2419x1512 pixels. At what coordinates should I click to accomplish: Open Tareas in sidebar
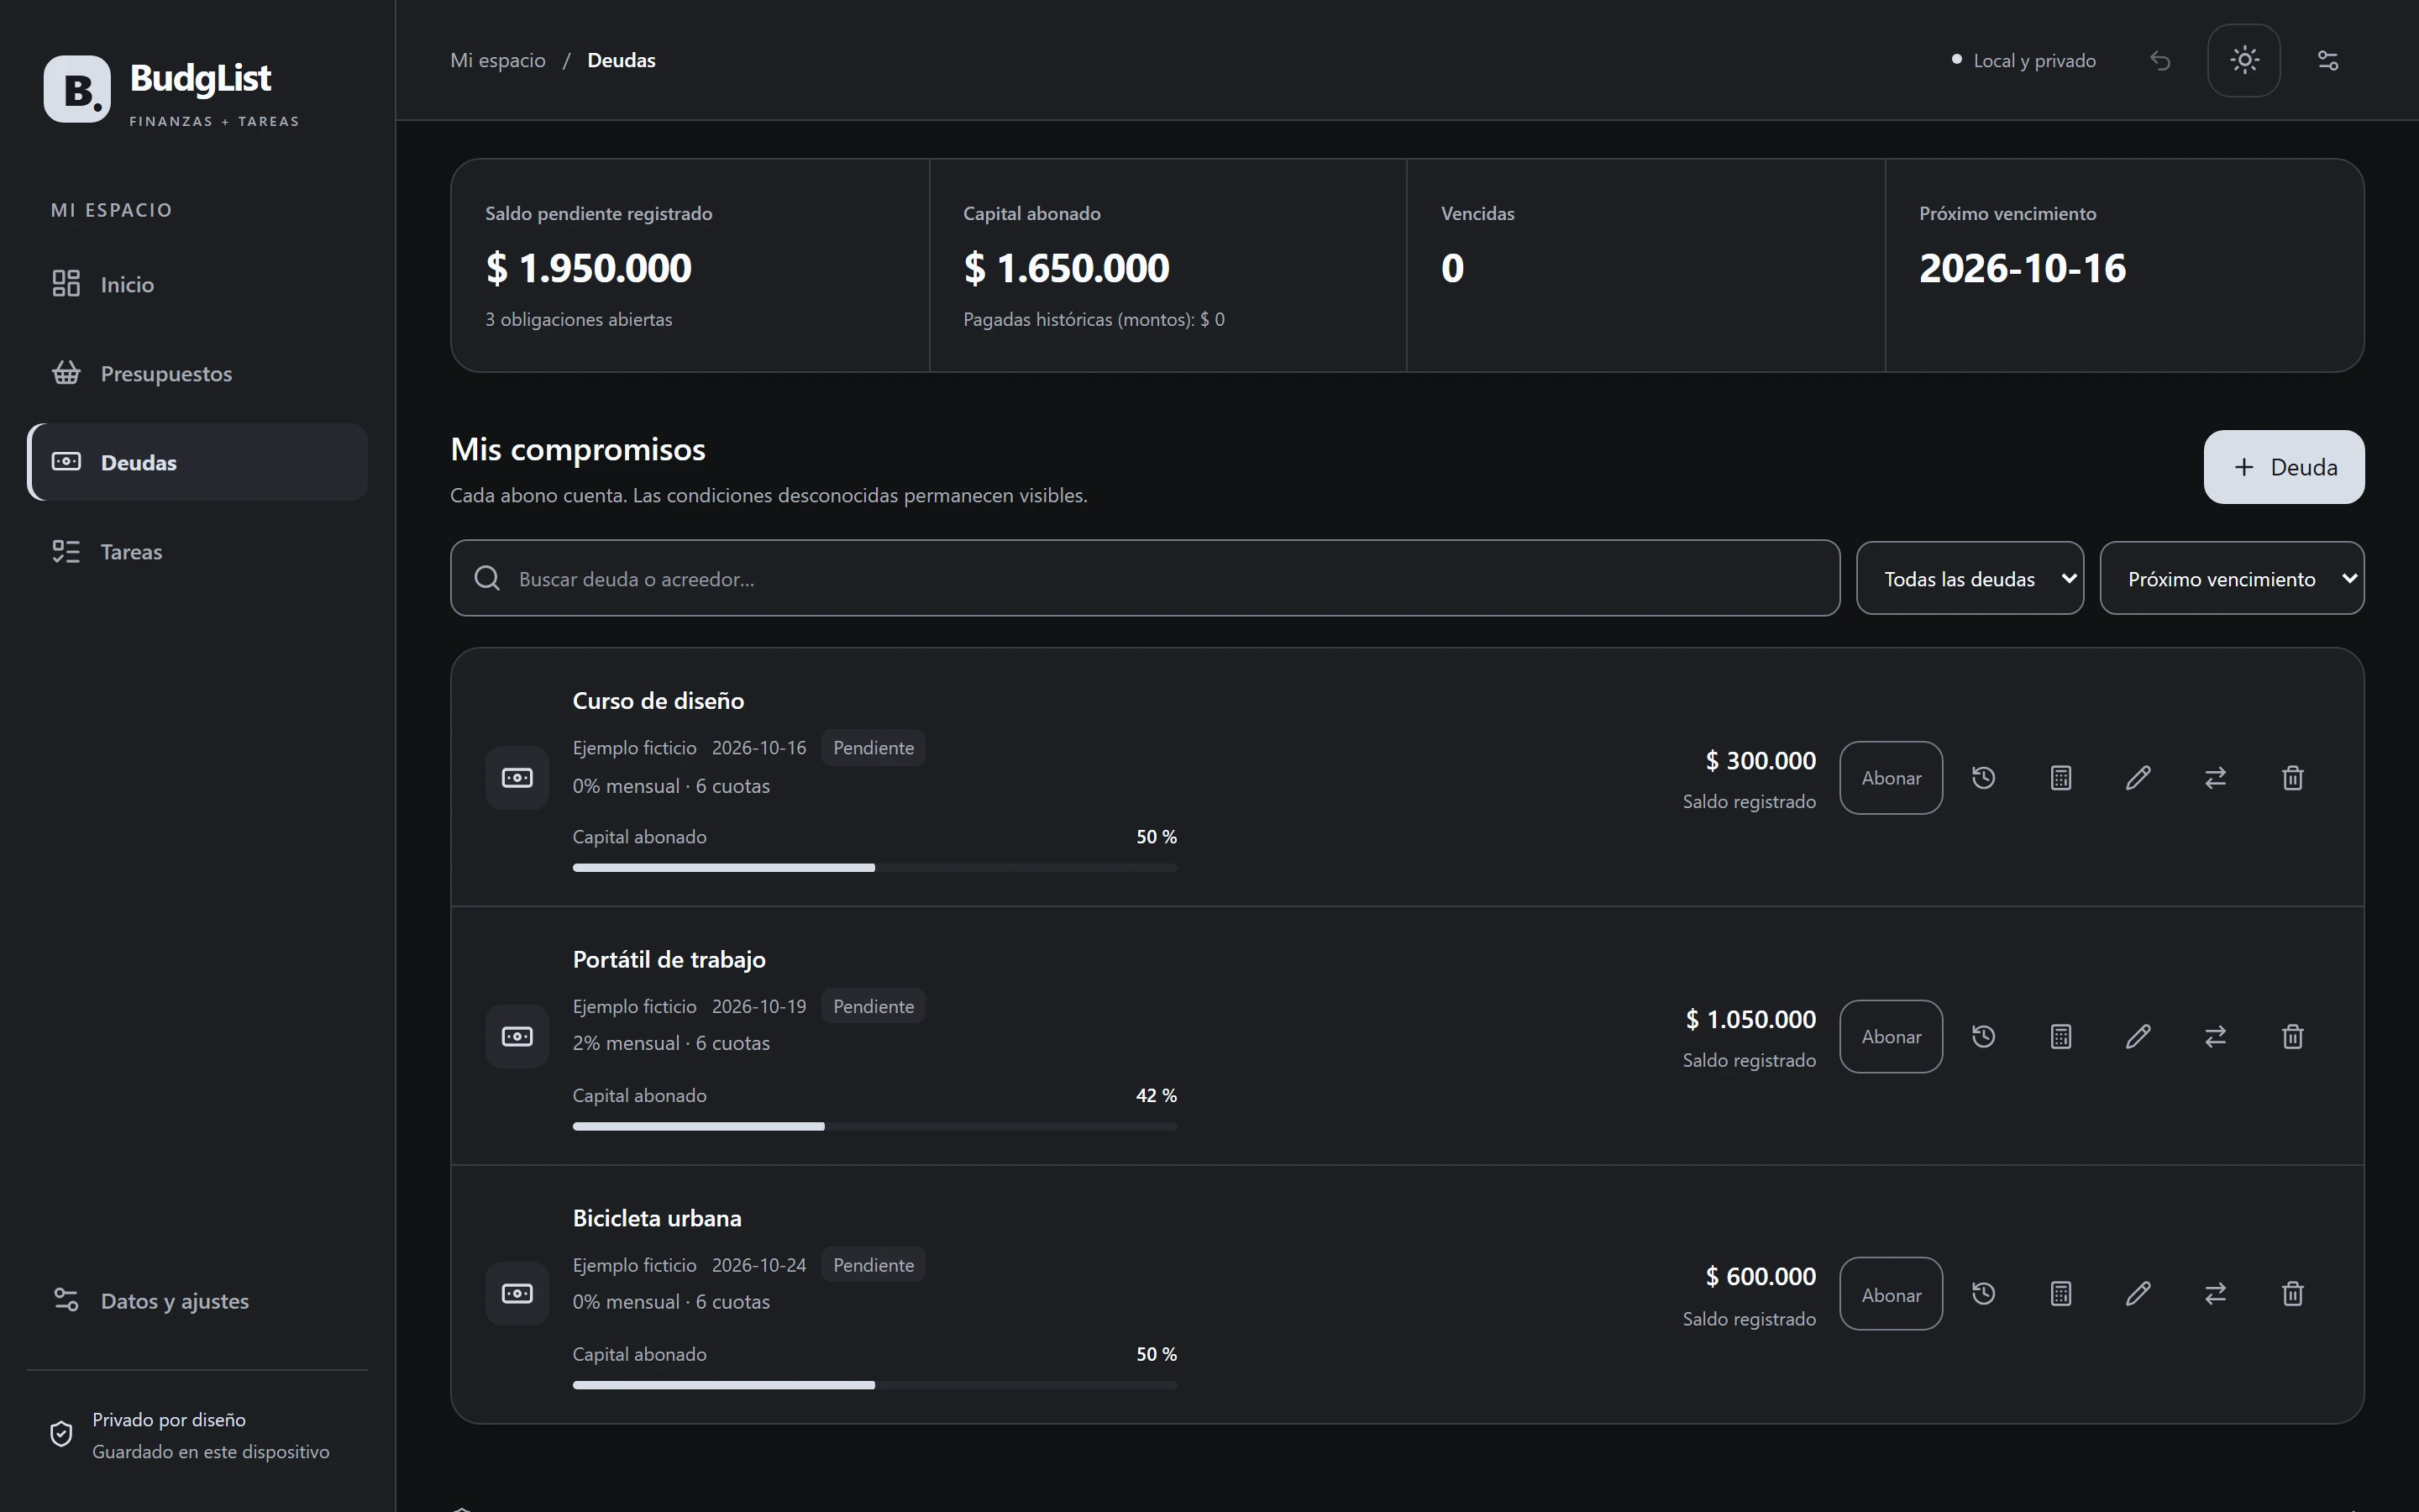point(197,551)
